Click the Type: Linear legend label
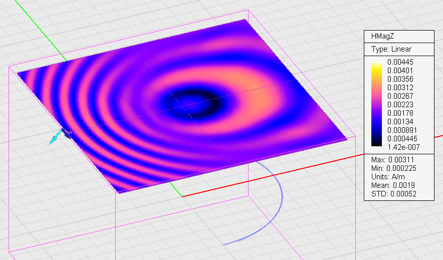This screenshot has height=260, width=443. tap(391, 49)
